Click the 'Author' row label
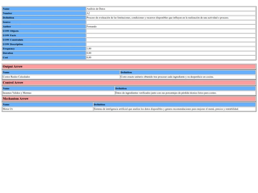The height and width of the screenshot is (193, 258). (x=7, y=27)
